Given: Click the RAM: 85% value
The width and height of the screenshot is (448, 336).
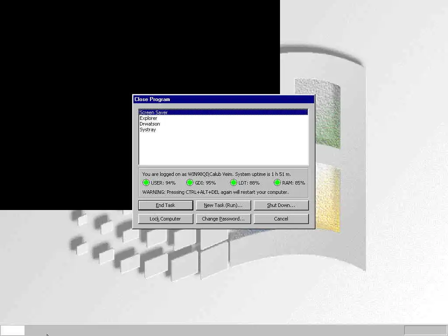Looking at the screenshot, I should [294, 183].
